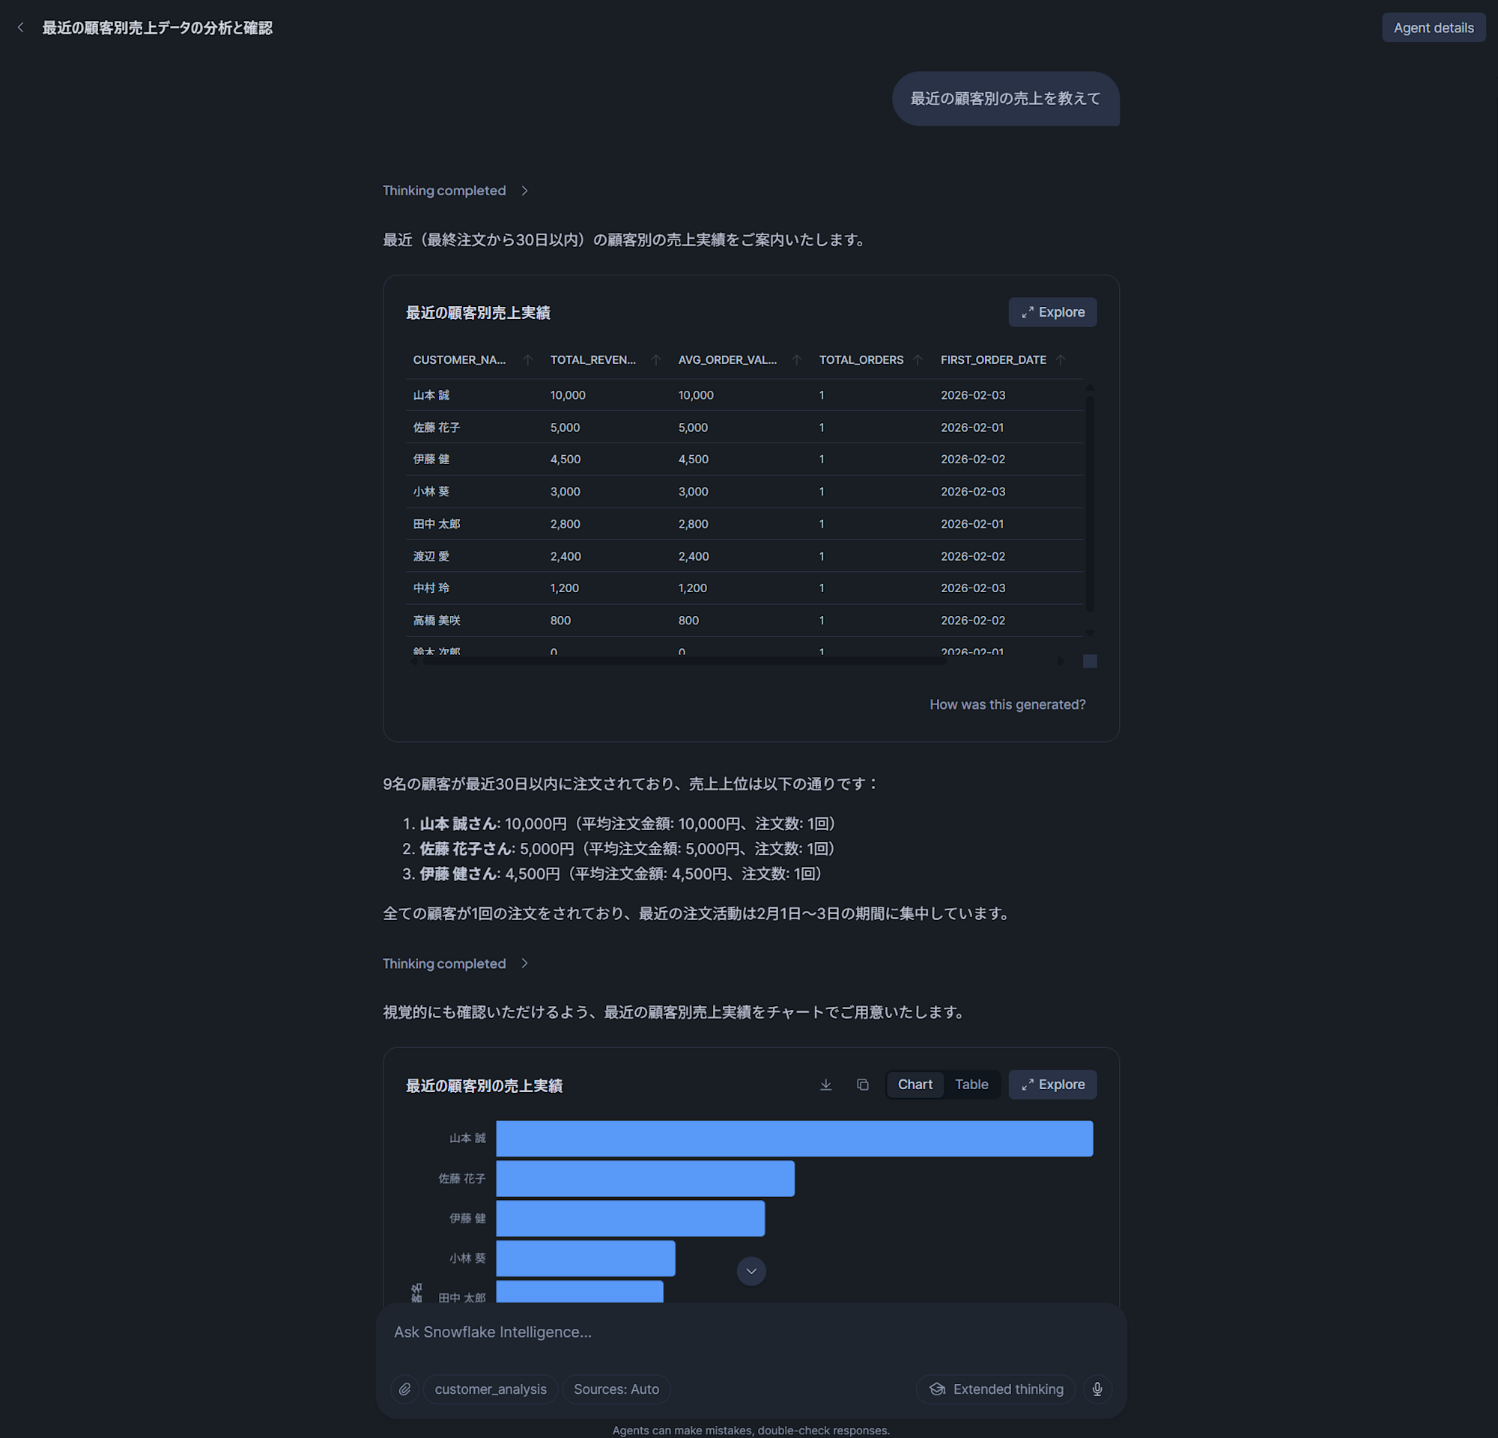This screenshot has width=1498, height=1438.
Task: Sort by the TOTAL_REVENUE column arrow
Action: click(x=656, y=360)
